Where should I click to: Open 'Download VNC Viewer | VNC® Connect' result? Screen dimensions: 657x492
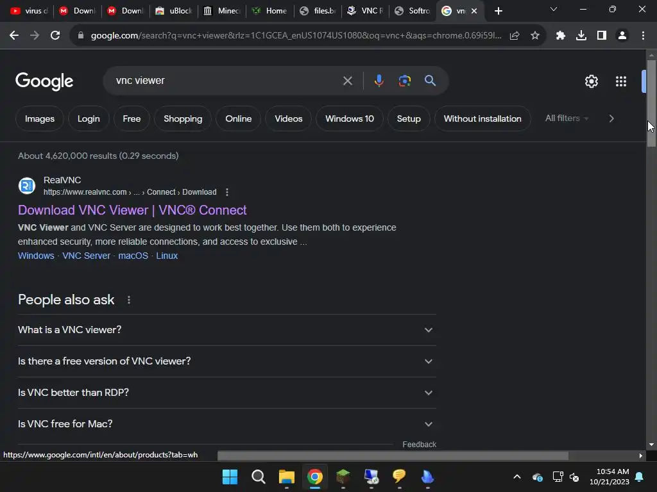[x=132, y=210]
